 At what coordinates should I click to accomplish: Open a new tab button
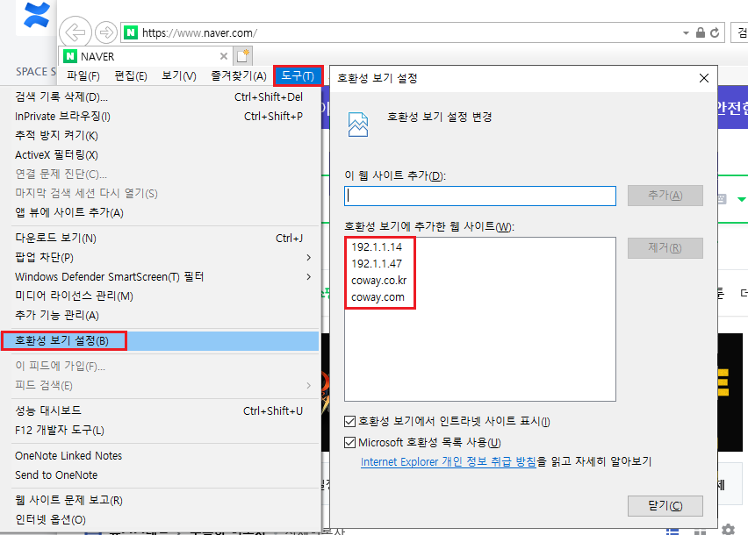[x=243, y=56]
